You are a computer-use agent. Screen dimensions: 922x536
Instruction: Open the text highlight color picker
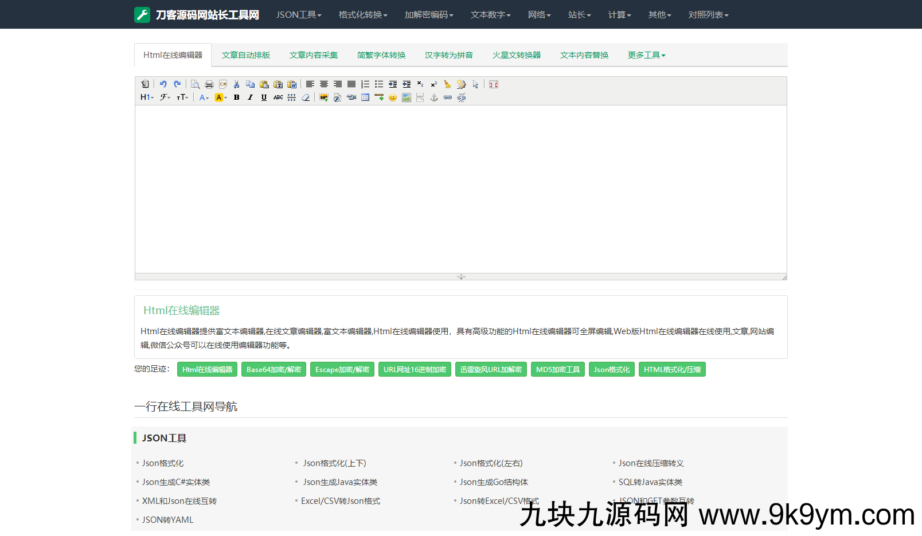[221, 97]
